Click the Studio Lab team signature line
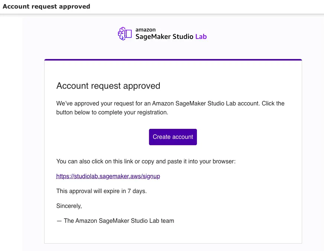The image size is (324, 251). pyautogui.click(x=115, y=221)
